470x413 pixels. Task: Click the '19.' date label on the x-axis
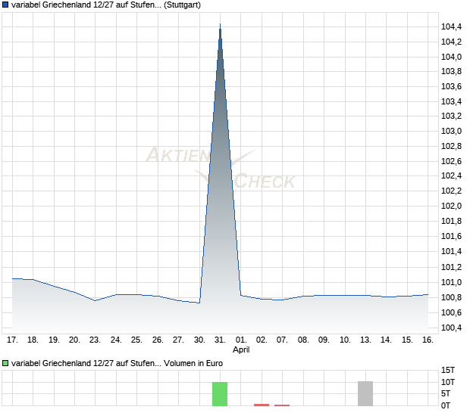54,340
